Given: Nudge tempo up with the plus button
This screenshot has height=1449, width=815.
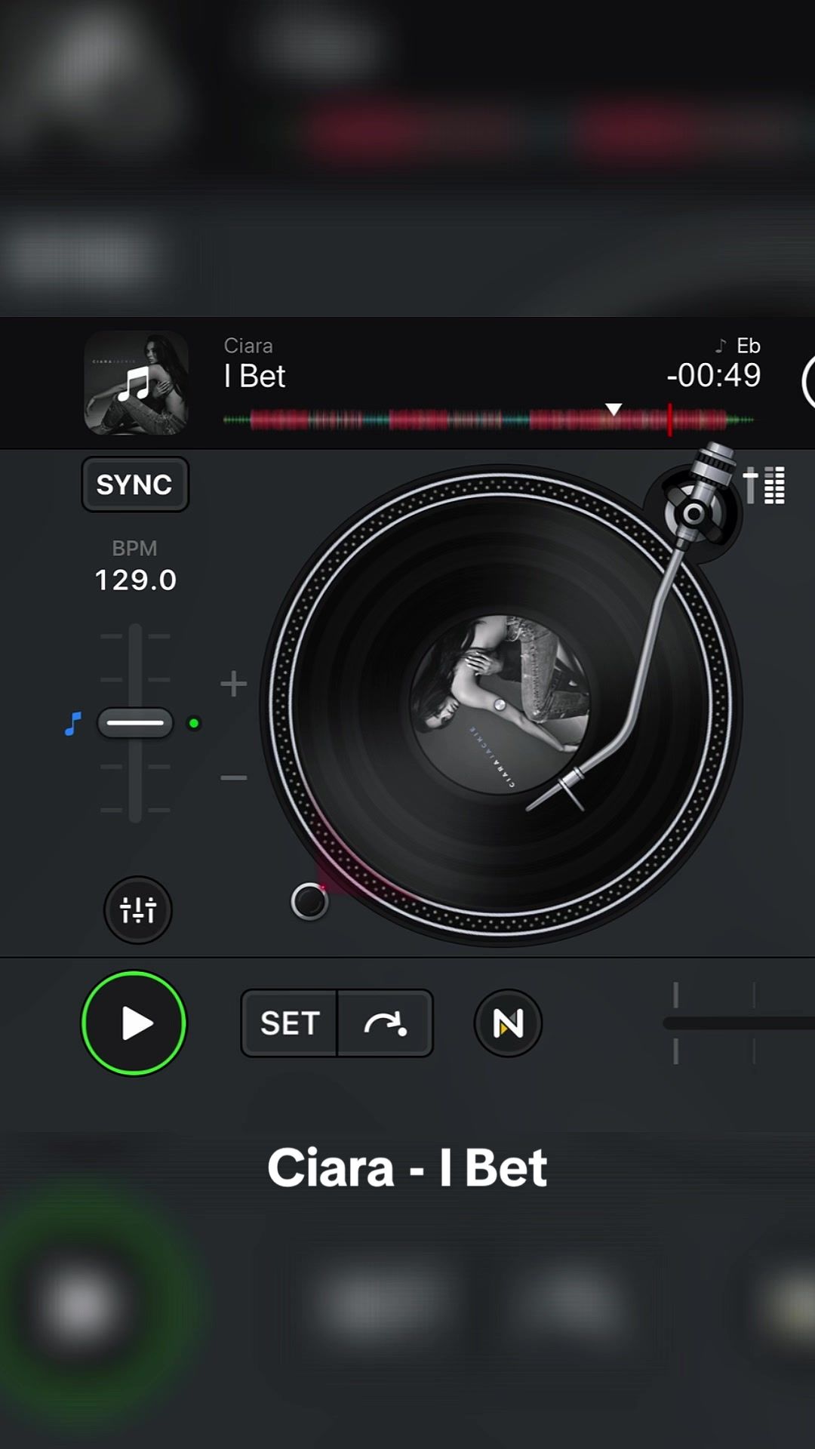Looking at the screenshot, I should [x=233, y=684].
